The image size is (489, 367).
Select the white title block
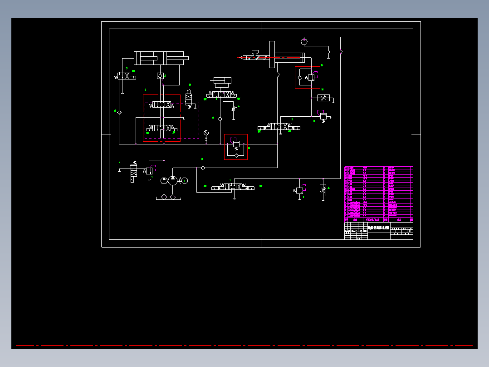click(x=379, y=231)
